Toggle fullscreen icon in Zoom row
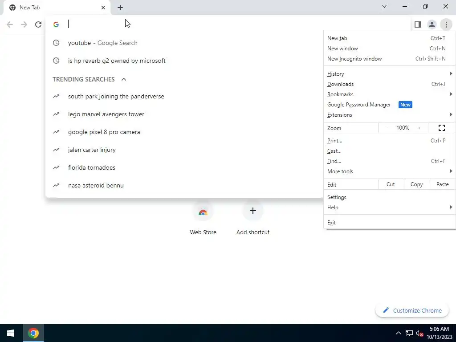Image resolution: width=456 pixels, height=342 pixels. click(441, 128)
